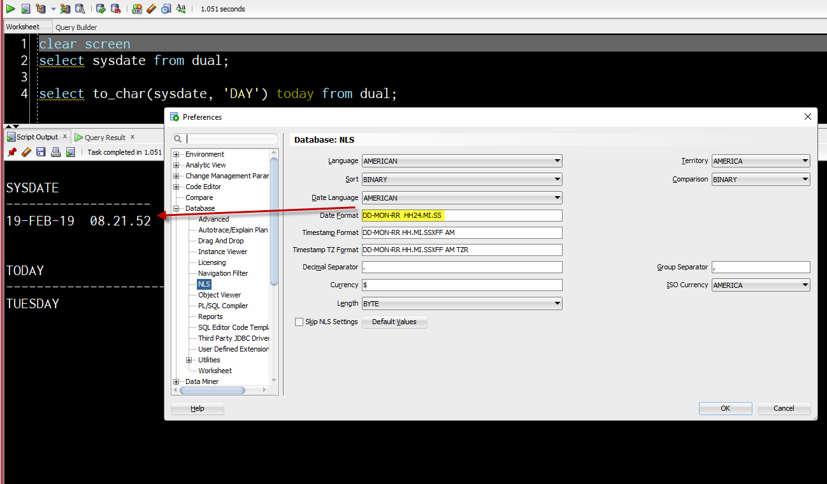Click the Default Values button

[x=394, y=322]
